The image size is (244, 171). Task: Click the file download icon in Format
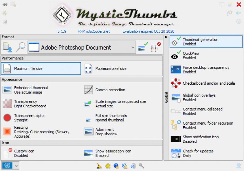click(x=8, y=47)
